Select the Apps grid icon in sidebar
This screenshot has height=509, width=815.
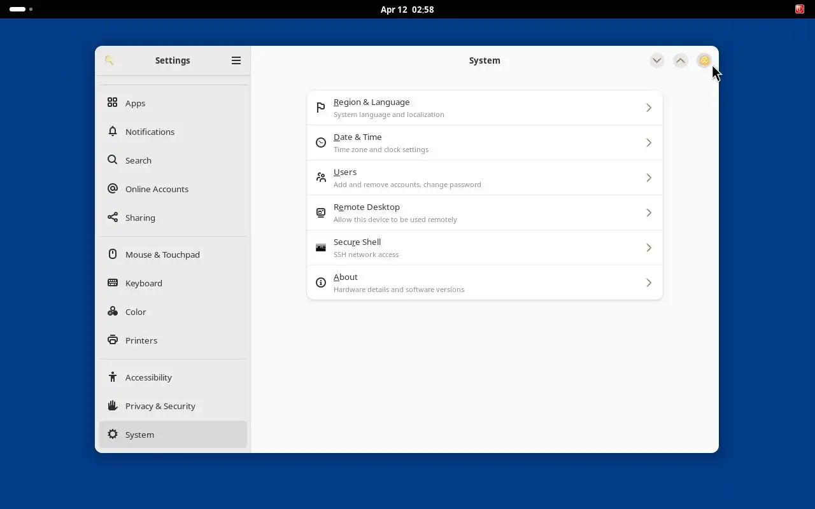click(113, 102)
